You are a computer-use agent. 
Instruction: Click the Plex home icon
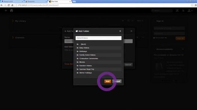[x=11, y=10]
